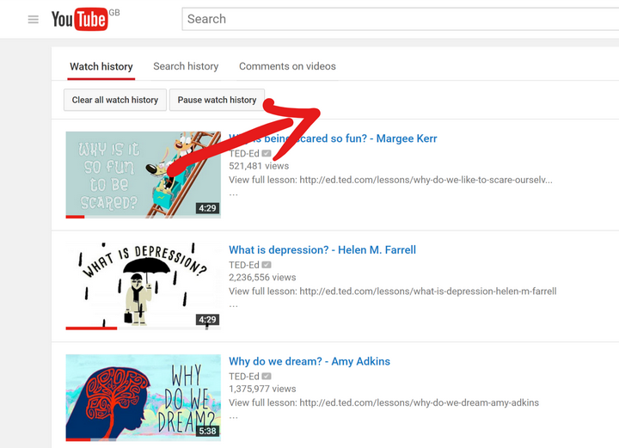Open TED-Ed channel under Margee Kerr video
Screen dimensions: 619x448
[244, 154]
